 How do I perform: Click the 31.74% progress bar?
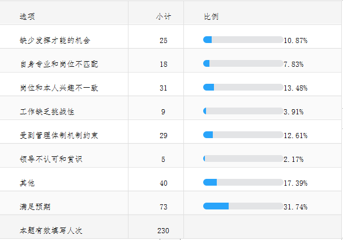coord(243,206)
